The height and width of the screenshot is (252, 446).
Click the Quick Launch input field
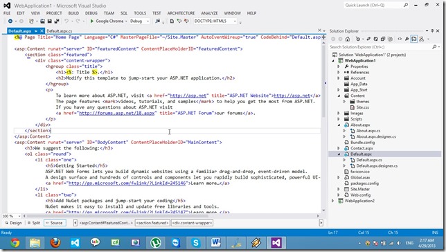(373, 5)
